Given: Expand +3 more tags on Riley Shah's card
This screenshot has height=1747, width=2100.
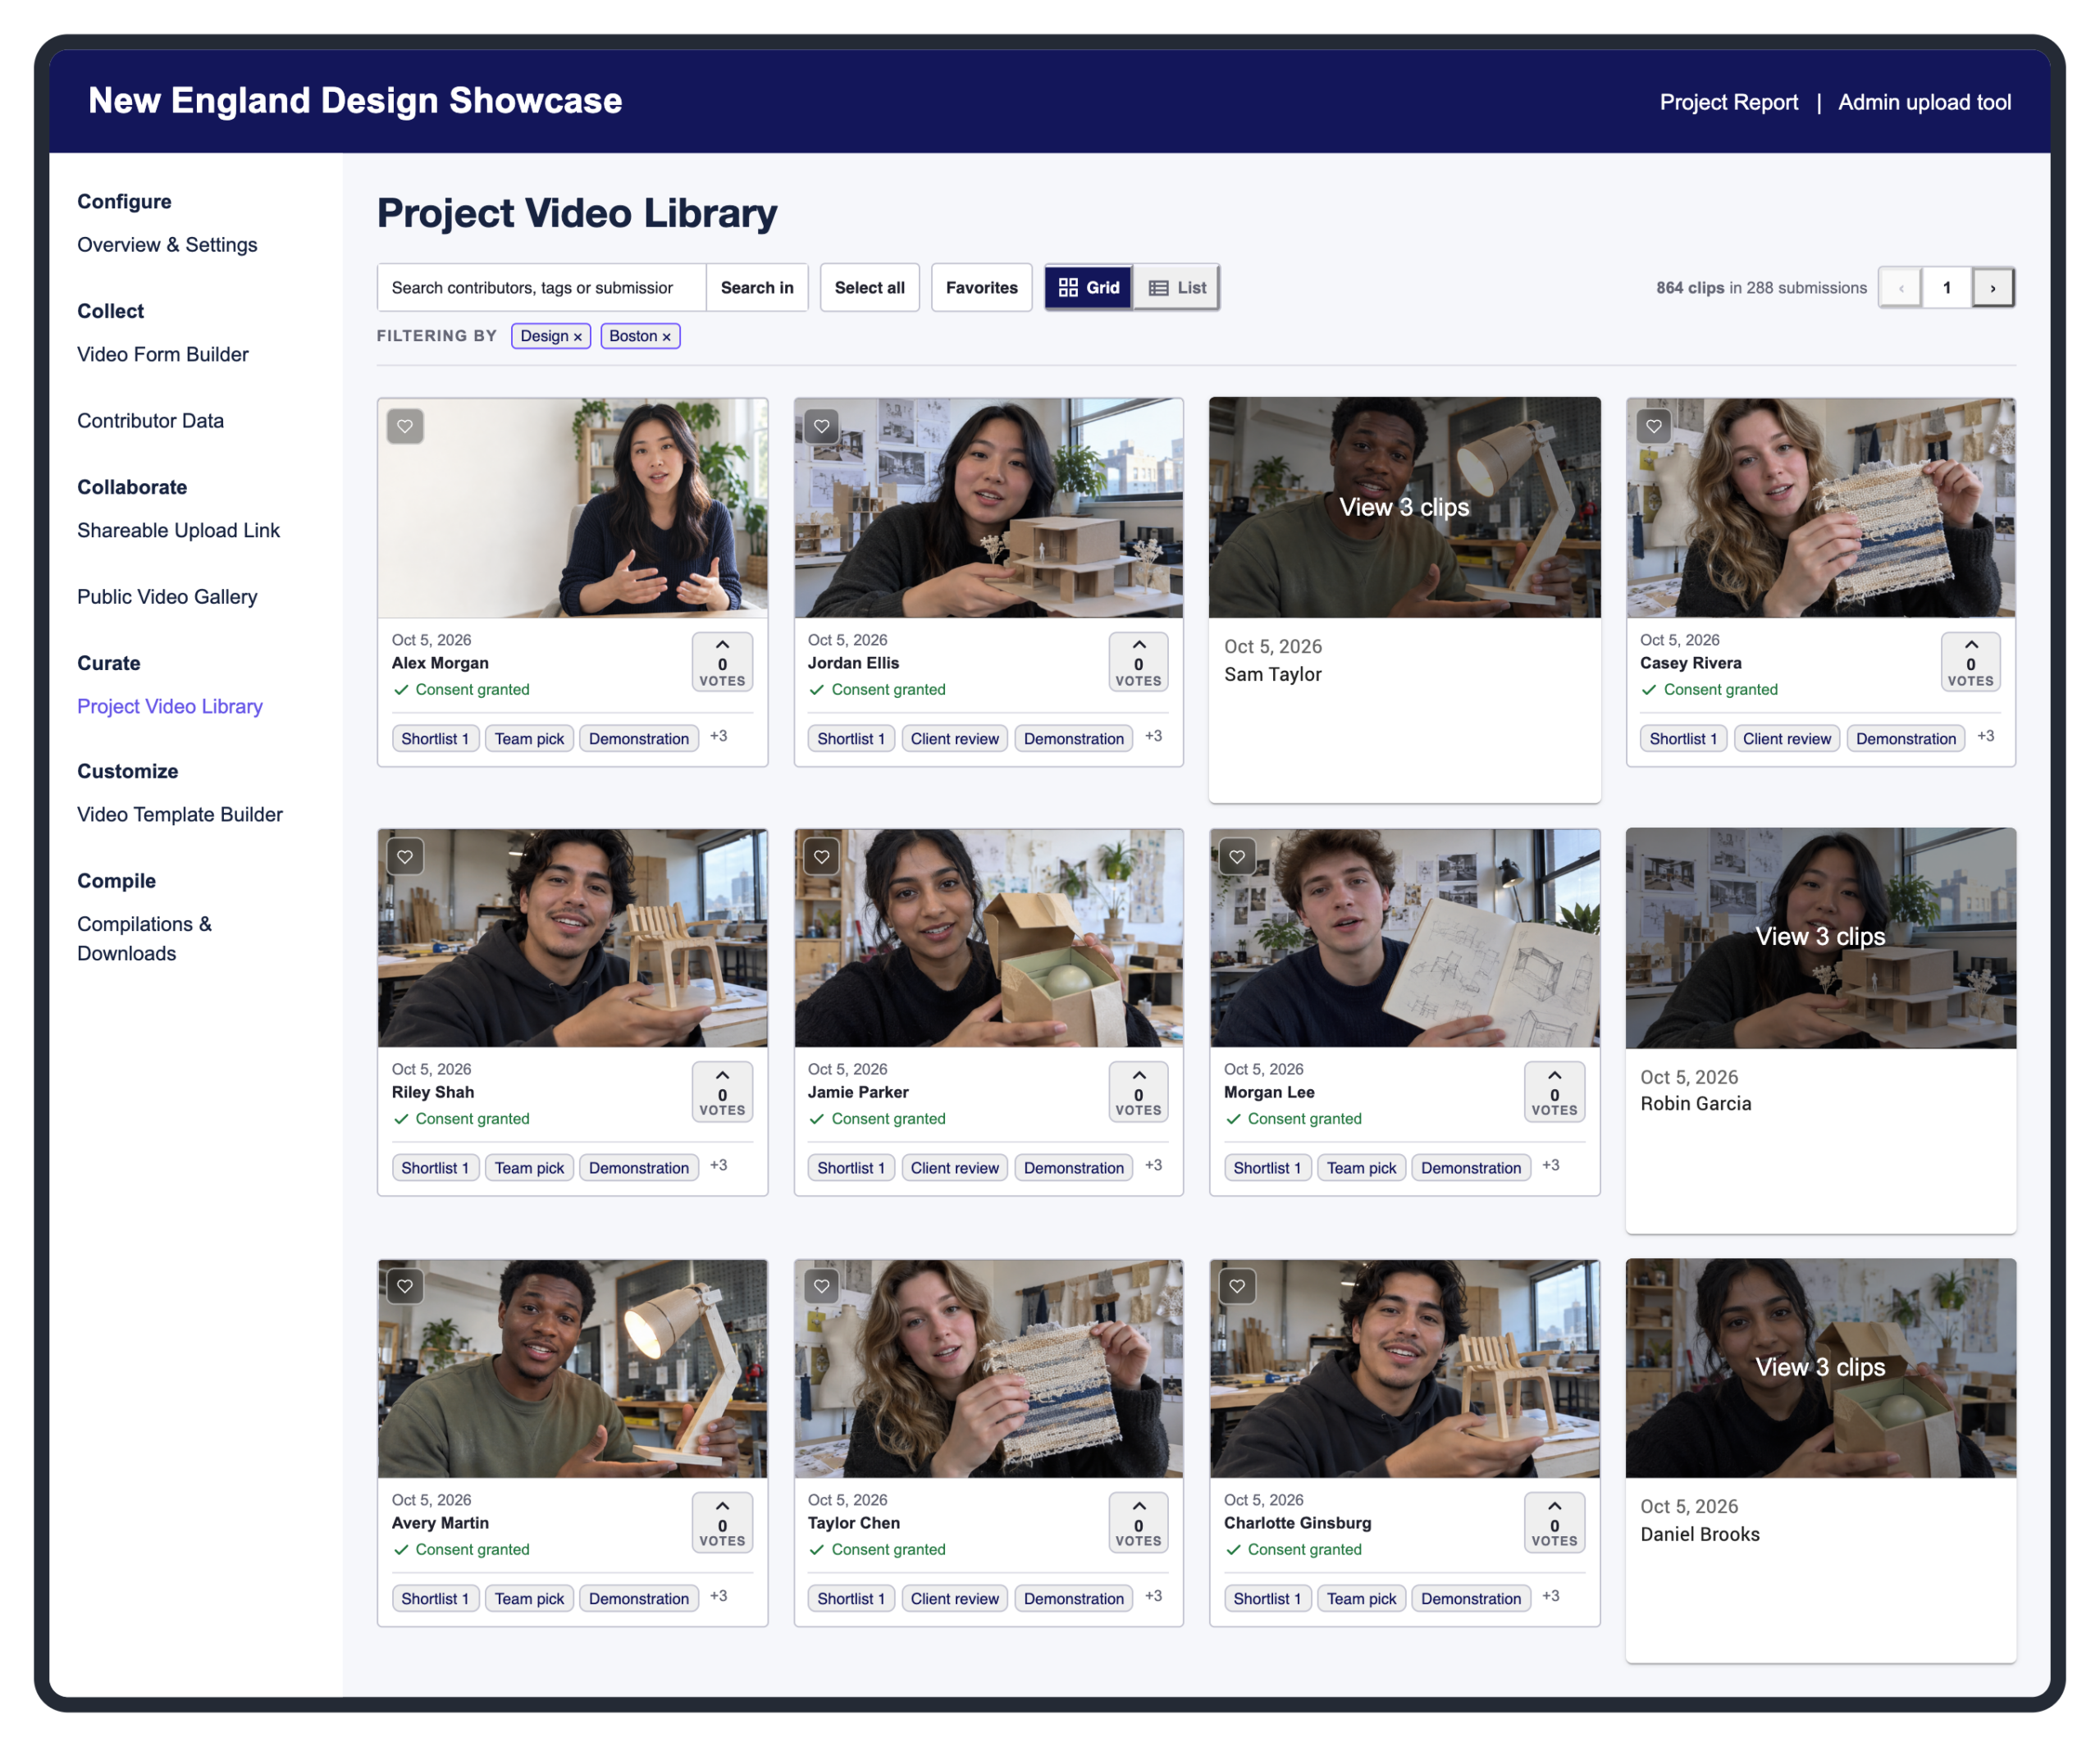Looking at the screenshot, I should pos(718,1166).
